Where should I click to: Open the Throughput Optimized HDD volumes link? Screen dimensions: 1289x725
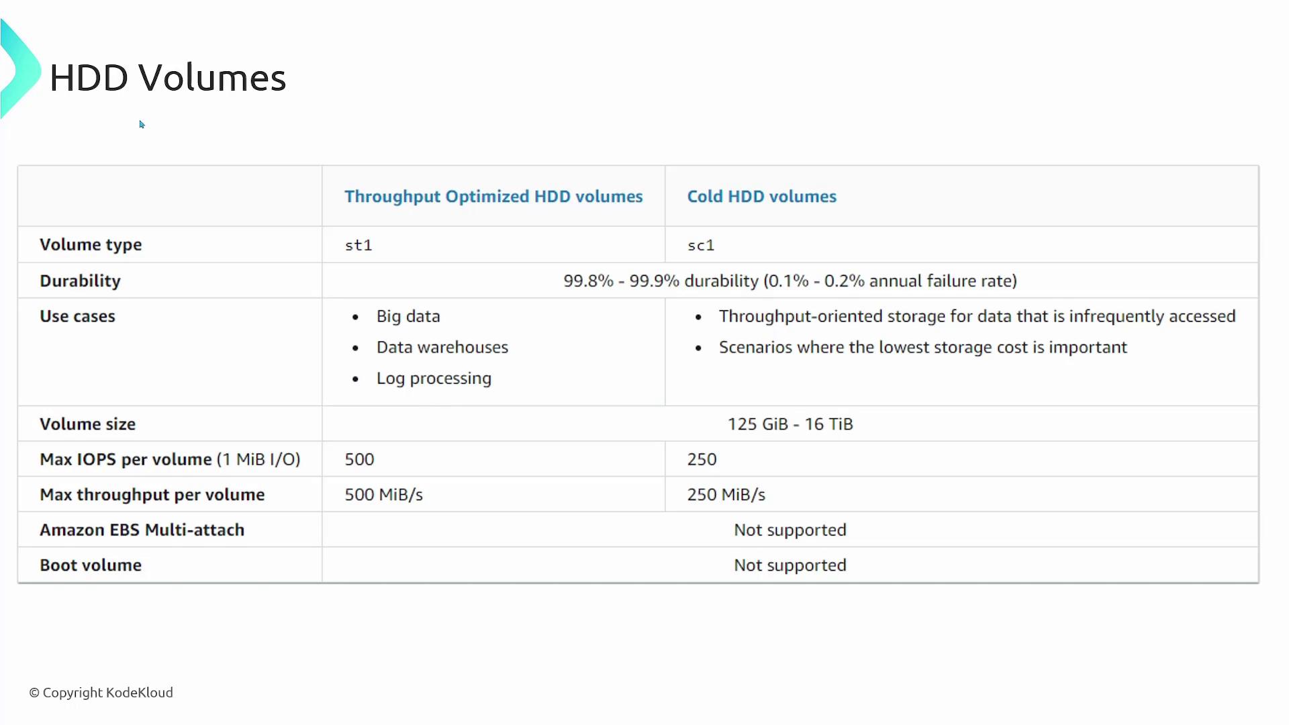point(493,197)
